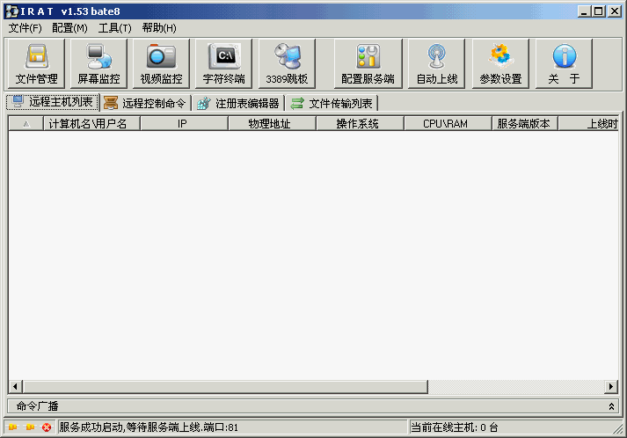Open 配置服务端 server configuration
This screenshot has width=627, height=438.
(x=368, y=64)
